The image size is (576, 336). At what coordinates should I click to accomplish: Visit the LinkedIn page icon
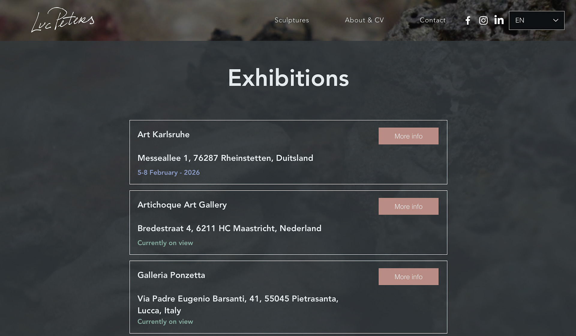pos(499,20)
